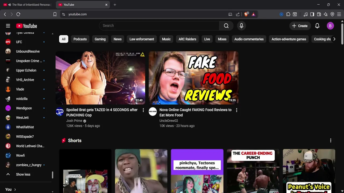Select the Gaming filter chip
The width and height of the screenshot is (344, 193).
coord(100,39)
